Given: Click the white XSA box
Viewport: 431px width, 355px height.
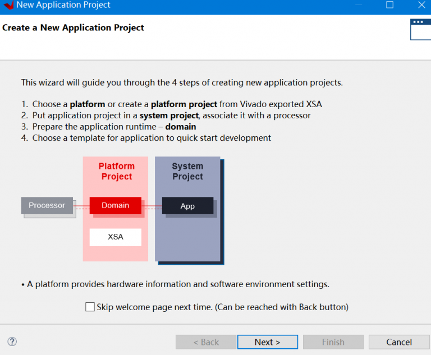Looking at the screenshot, I should click(115, 237).
